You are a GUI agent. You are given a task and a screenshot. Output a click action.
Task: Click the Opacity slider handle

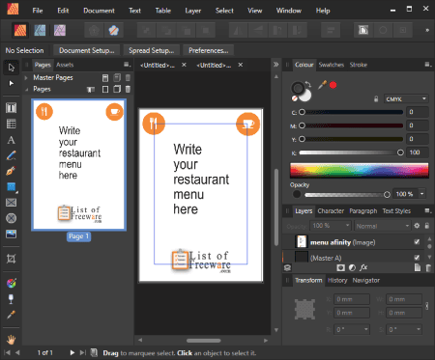387,194
